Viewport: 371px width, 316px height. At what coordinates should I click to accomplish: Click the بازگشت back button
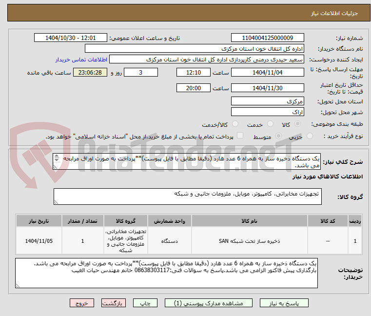pos(114,303)
